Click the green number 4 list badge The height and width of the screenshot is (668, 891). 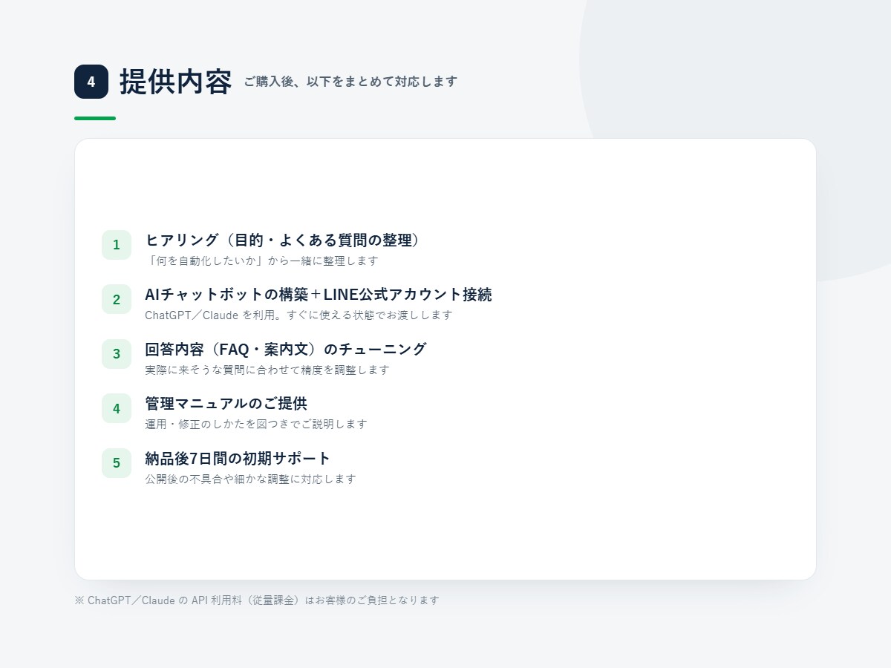click(x=117, y=408)
